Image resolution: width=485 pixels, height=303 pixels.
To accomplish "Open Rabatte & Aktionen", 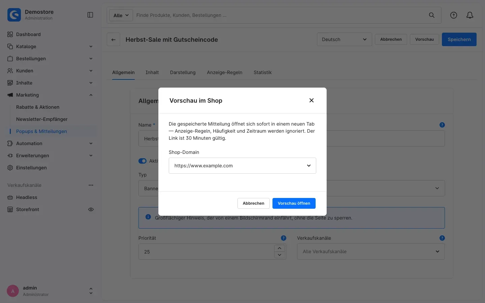I will pyautogui.click(x=38, y=107).
